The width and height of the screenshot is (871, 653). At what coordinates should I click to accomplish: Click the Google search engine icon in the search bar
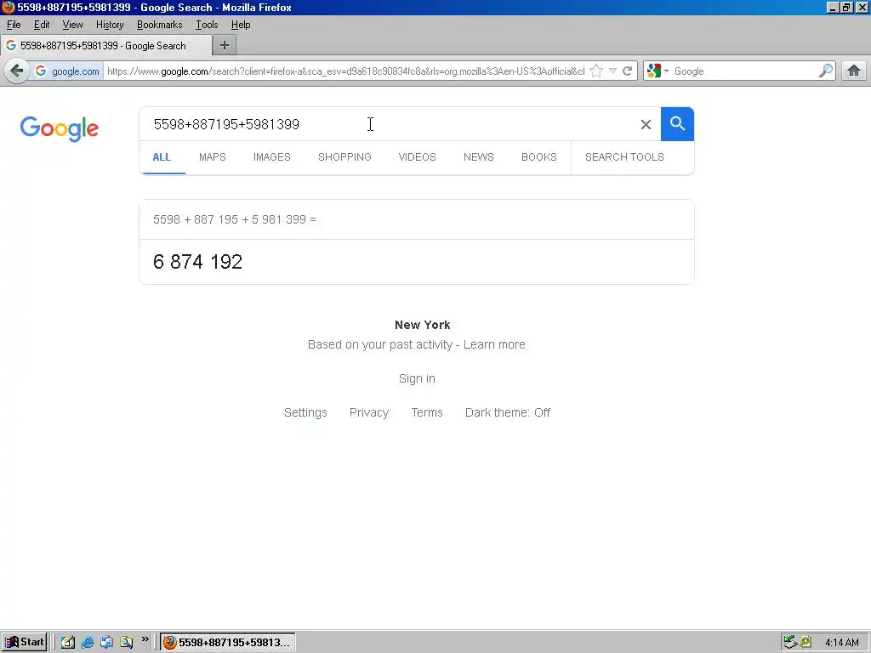click(654, 71)
